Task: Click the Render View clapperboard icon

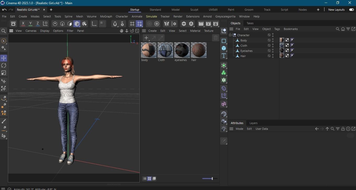Action: pos(201,24)
